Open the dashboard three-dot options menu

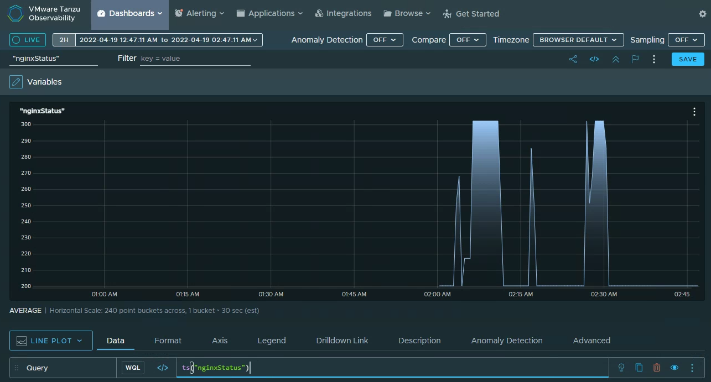(x=654, y=59)
